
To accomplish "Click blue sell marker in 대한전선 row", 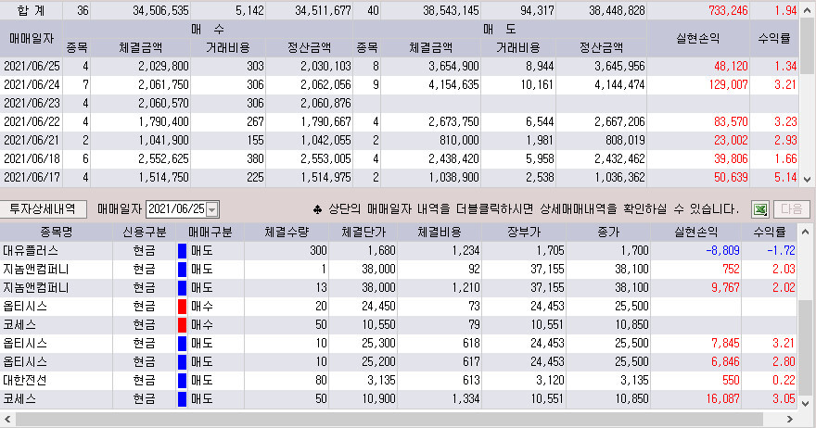I will click(x=182, y=380).
